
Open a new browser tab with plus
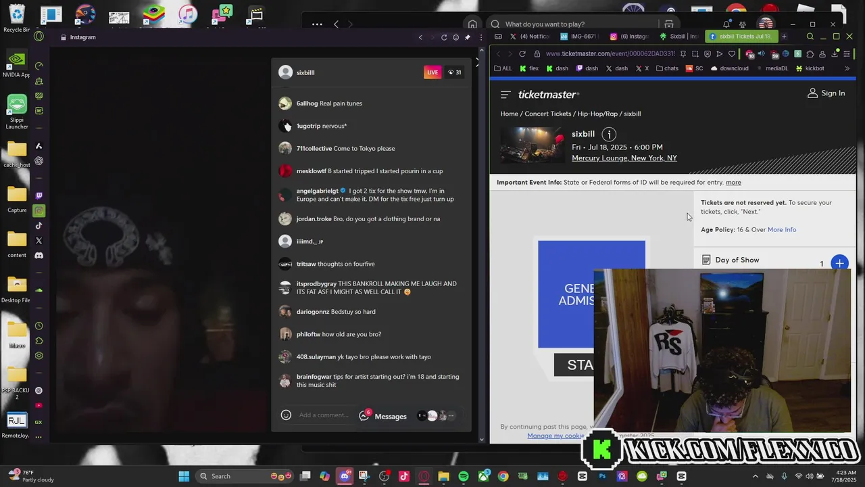784,37
